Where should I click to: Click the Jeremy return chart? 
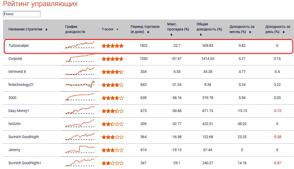pos(80,149)
